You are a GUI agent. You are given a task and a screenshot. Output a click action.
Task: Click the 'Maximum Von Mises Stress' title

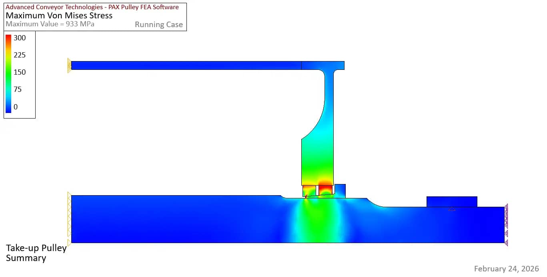click(59, 16)
